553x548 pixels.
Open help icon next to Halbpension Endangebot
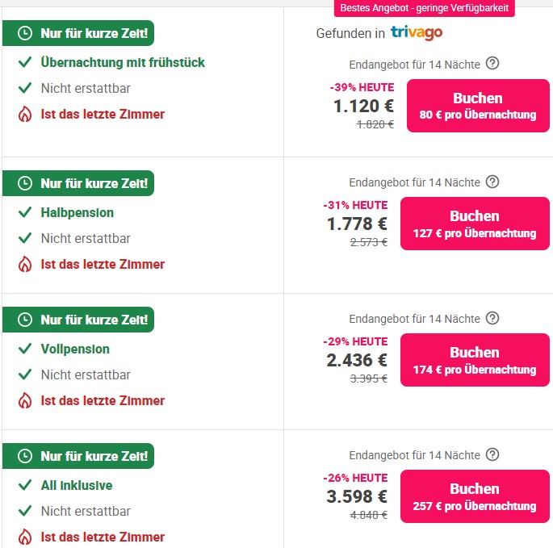[492, 182]
